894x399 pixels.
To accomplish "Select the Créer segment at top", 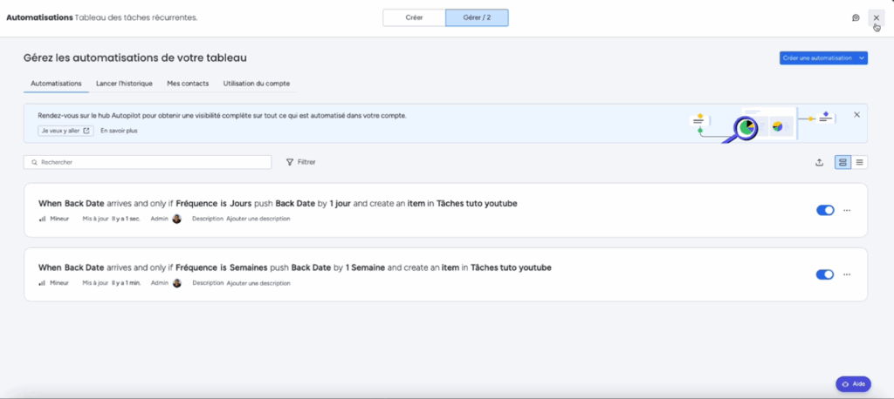I will tap(414, 17).
